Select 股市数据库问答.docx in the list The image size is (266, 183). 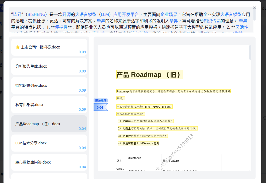pos(49,162)
